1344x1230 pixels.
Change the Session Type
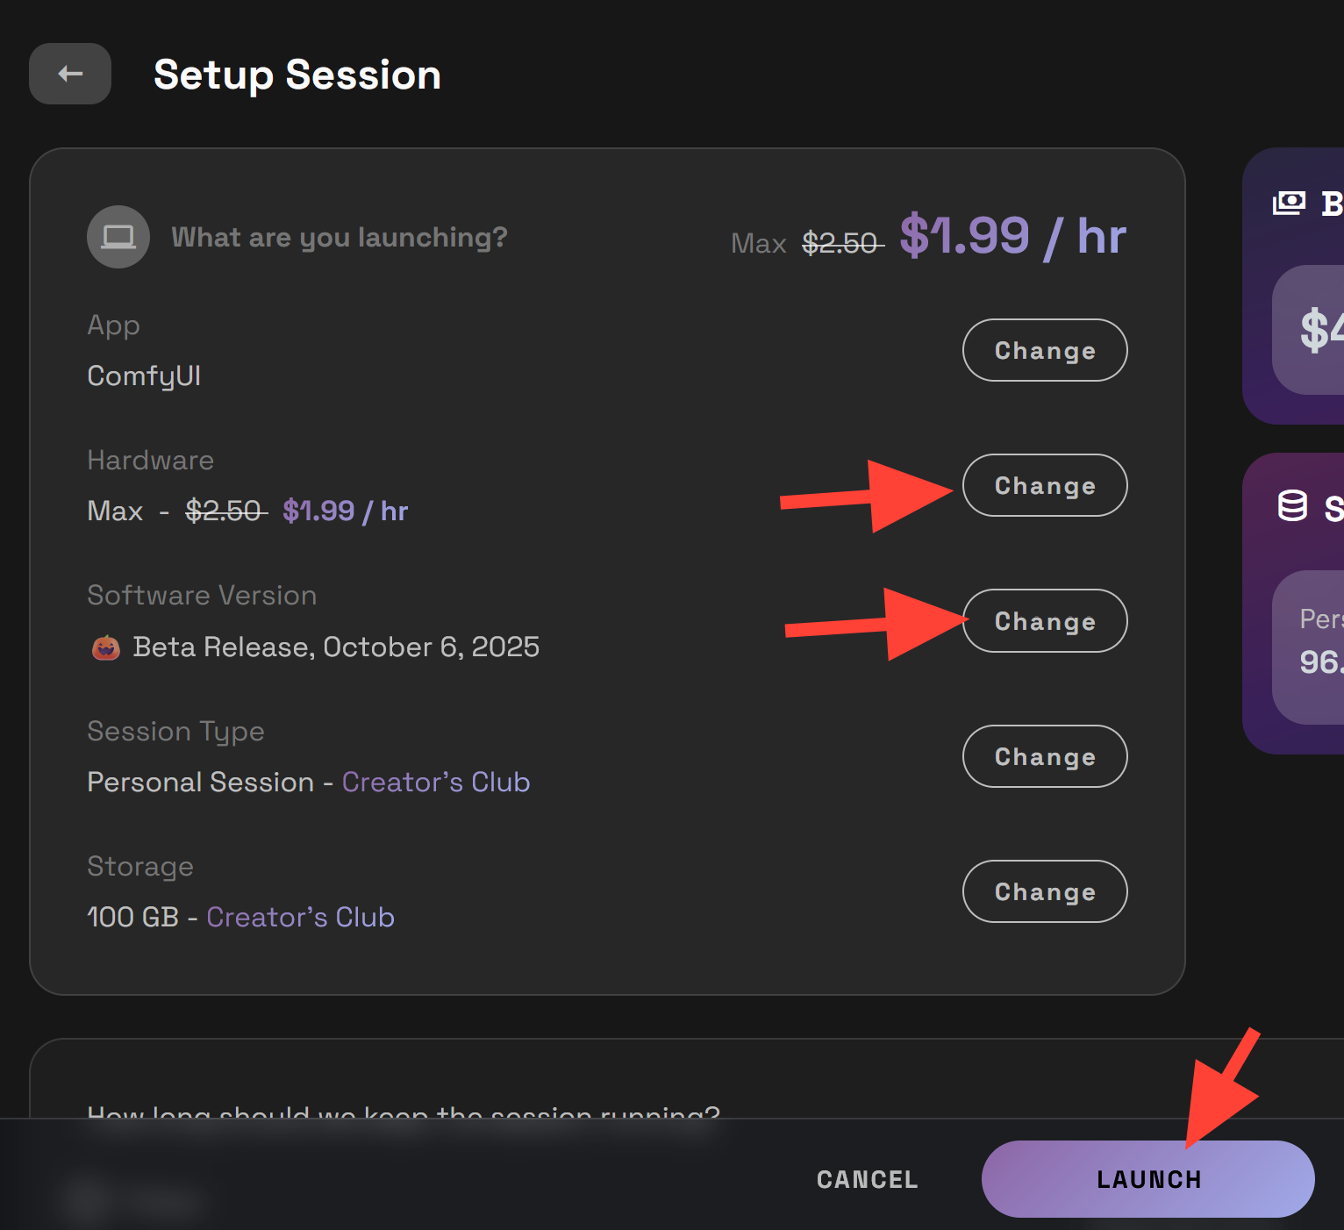tap(1044, 756)
